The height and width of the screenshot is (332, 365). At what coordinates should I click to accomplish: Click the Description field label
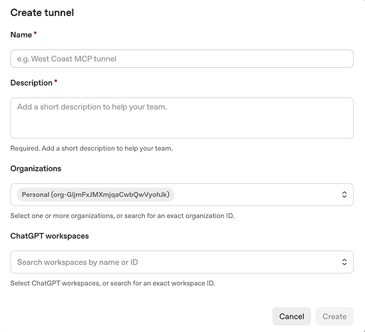31,83
